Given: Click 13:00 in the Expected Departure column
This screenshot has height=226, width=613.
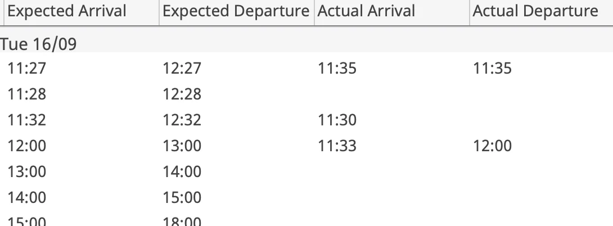Looking at the screenshot, I should (182, 146).
